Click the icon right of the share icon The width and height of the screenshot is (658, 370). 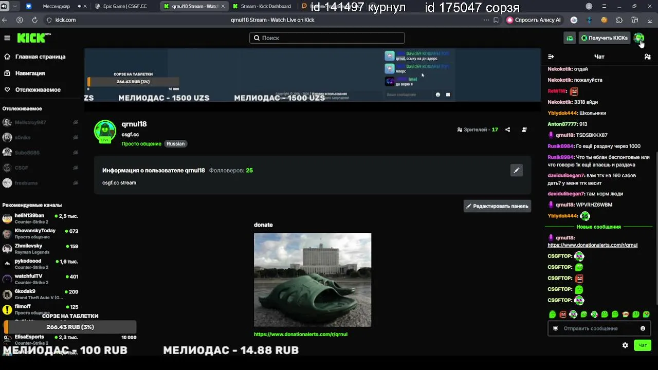pyautogui.click(x=524, y=130)
